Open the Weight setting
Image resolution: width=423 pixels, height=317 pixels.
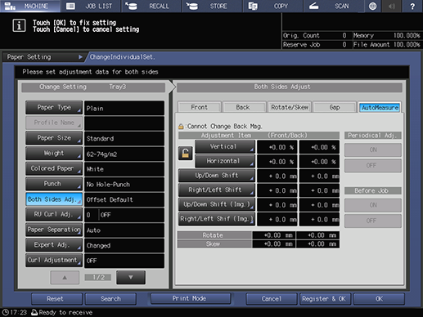pos(54,154)
